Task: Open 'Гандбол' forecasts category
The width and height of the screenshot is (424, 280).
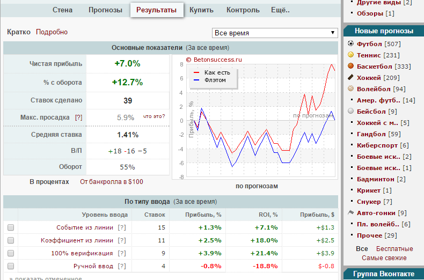Action: (x=371, y=134)
